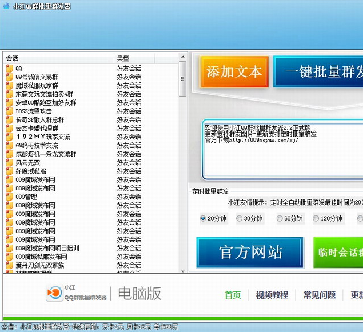Click the scroll-down arrow of the conversation list
363x332 pixels.
(183, 271)
